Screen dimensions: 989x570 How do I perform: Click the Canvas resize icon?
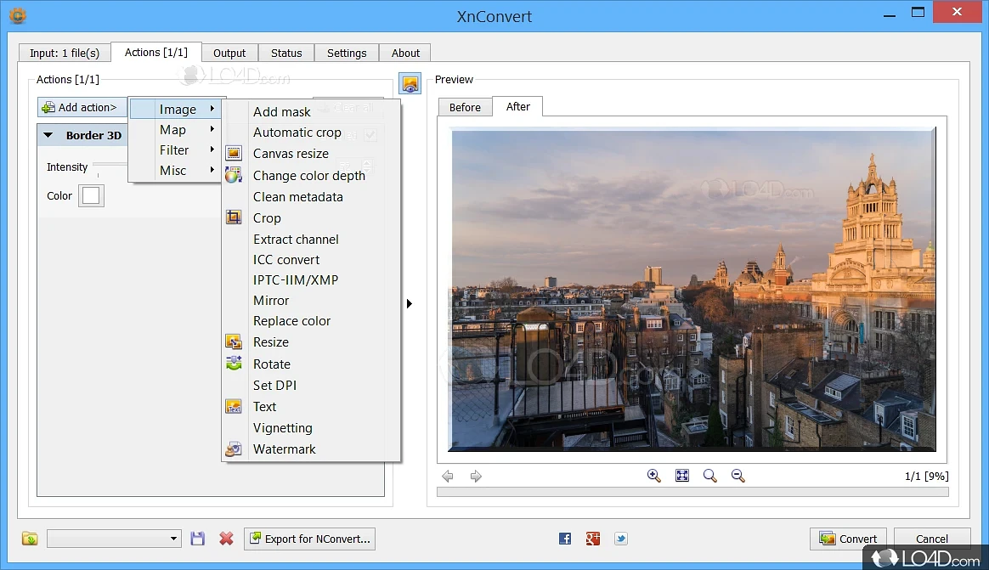(x=234, y=153)
